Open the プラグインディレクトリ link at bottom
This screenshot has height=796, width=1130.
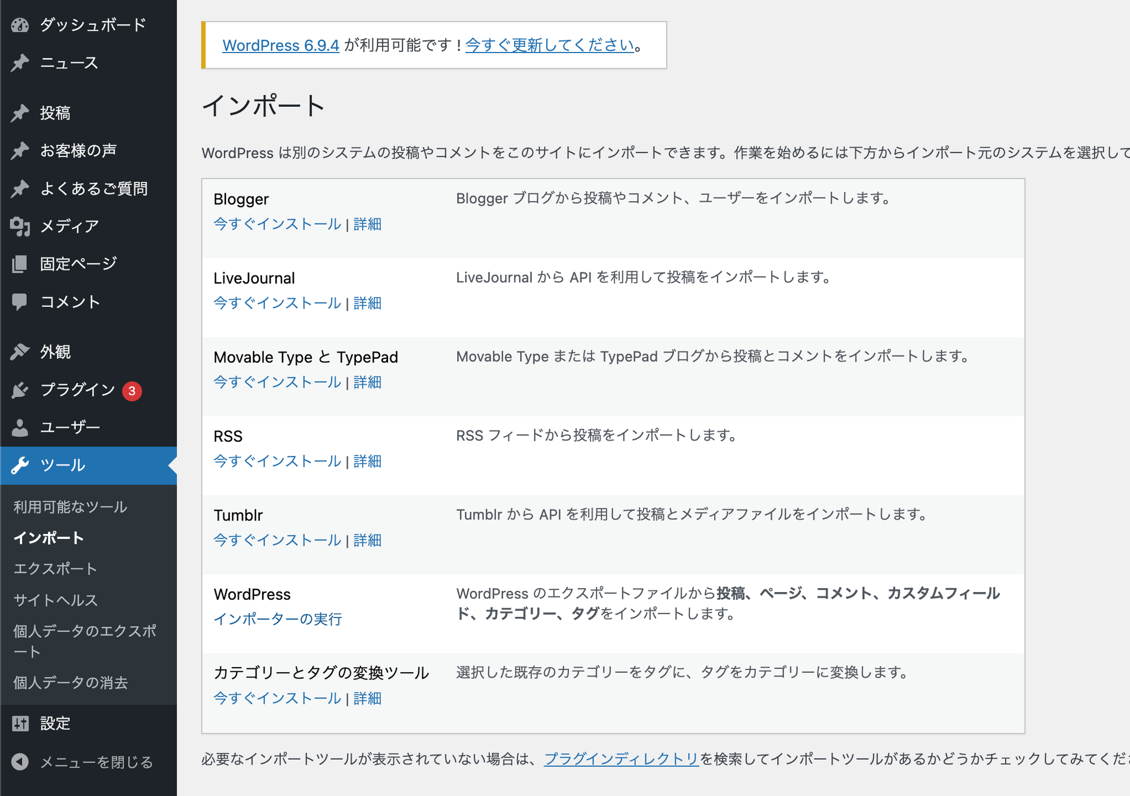[620, 759]
